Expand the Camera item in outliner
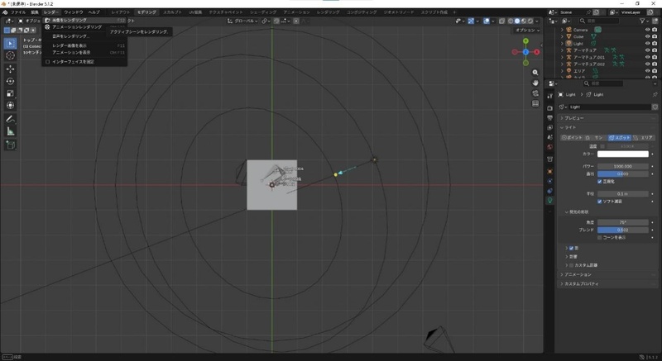The height and width of the screenshot is (361, 662). [562, 30]
